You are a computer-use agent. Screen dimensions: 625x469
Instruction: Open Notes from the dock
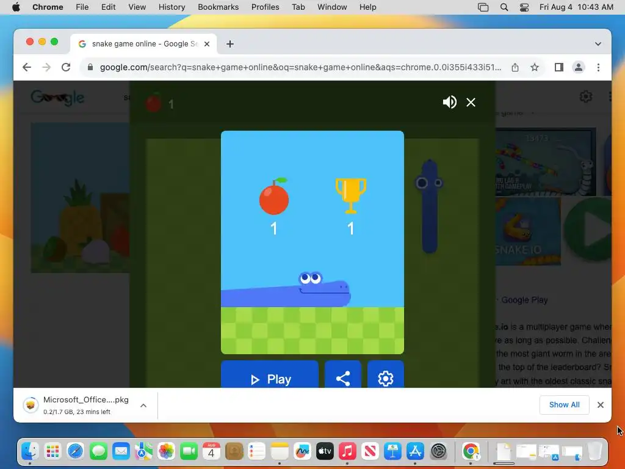click(280, 451)
